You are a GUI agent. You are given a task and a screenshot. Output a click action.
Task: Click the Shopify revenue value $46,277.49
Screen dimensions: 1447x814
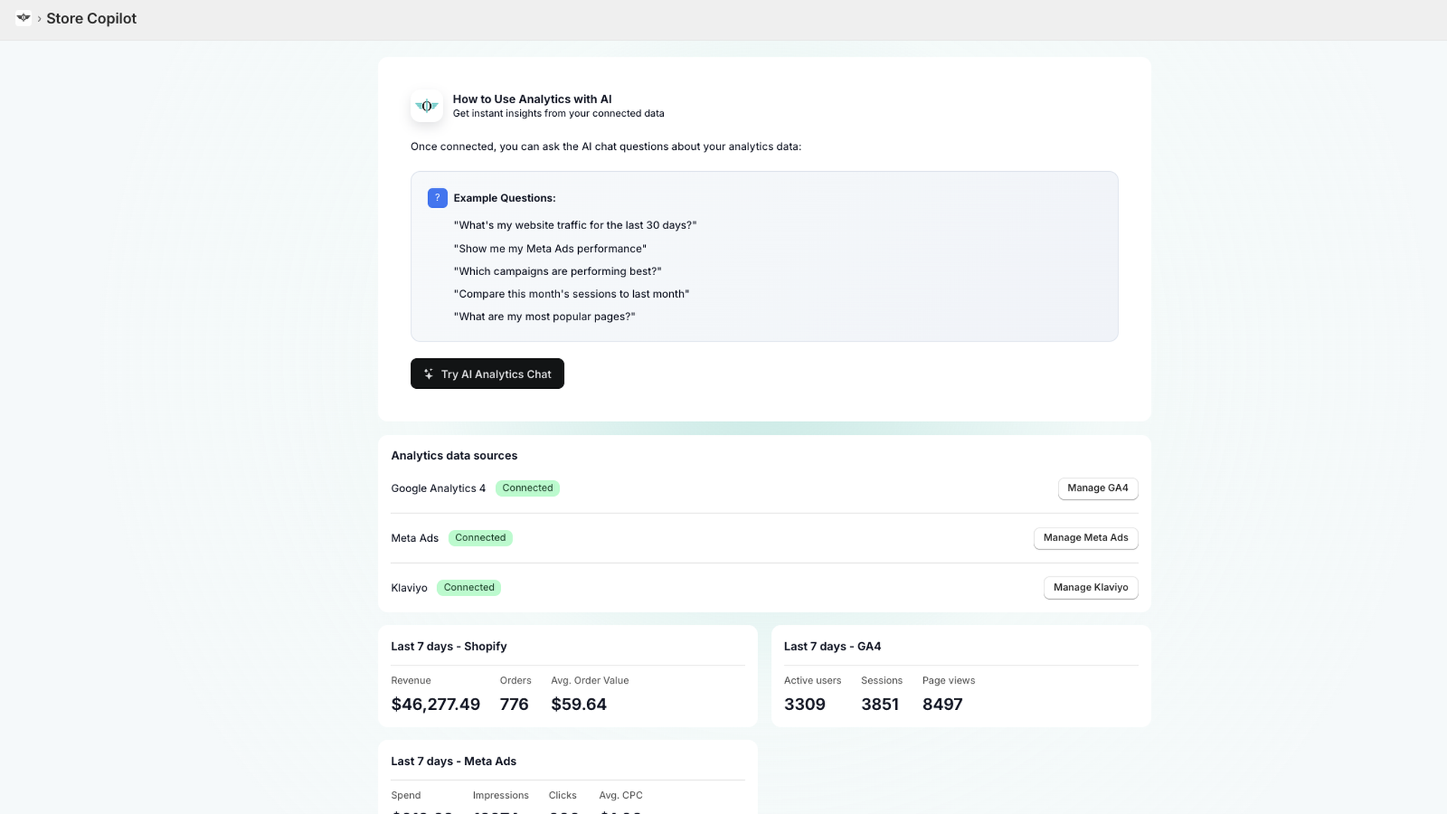click(435, 705)
